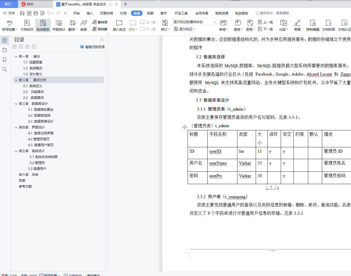The width and height of the screenshot is (351, 276).
Task: Open the print preview magnifier icon
Action: point(43,13)
